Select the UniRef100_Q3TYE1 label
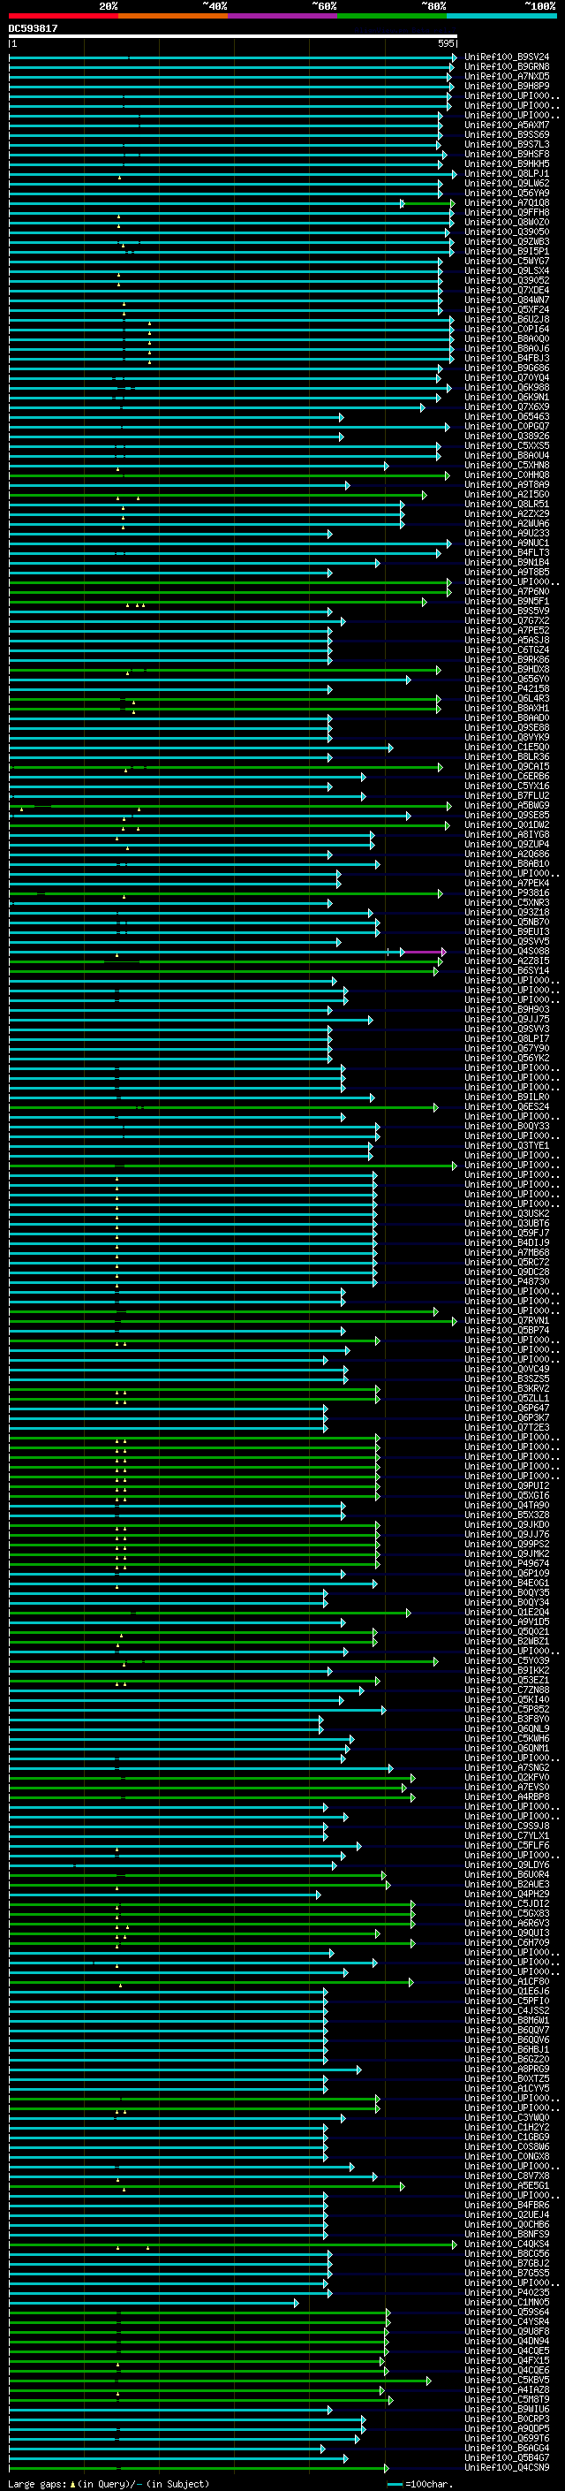565x2491 pixels. tap(507, 1146)
